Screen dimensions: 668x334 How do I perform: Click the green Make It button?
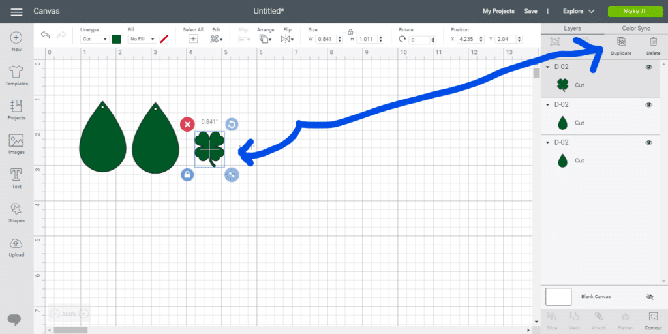pos(633,12)
